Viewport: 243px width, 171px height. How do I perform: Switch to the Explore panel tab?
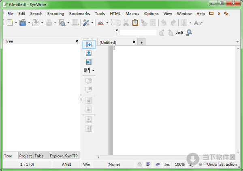coord(56,156)
